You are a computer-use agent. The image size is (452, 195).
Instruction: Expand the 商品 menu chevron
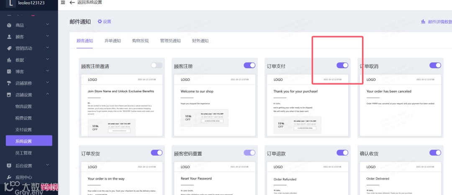pos(48,25)
